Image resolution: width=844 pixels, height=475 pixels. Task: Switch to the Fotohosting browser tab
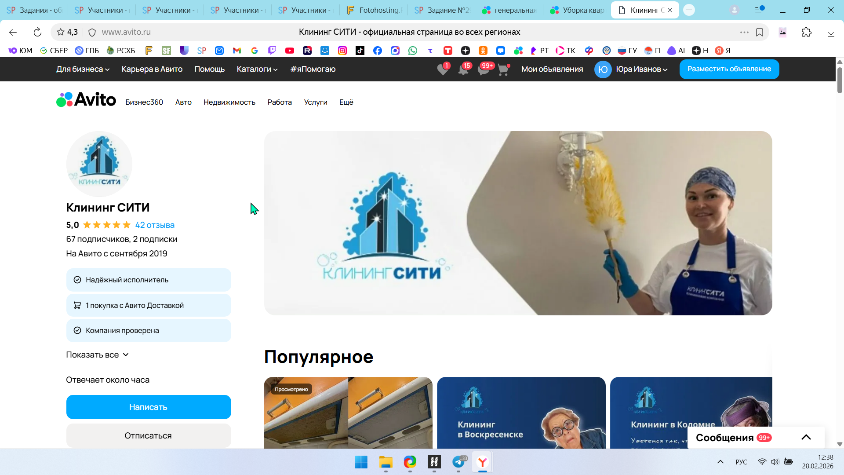pos(376,10)
